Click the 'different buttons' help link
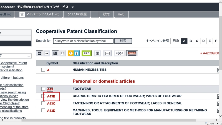222x125 pixels. (12, 78)
